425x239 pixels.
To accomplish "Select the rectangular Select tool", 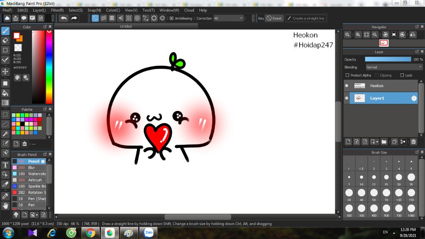I will coord(5,115).
